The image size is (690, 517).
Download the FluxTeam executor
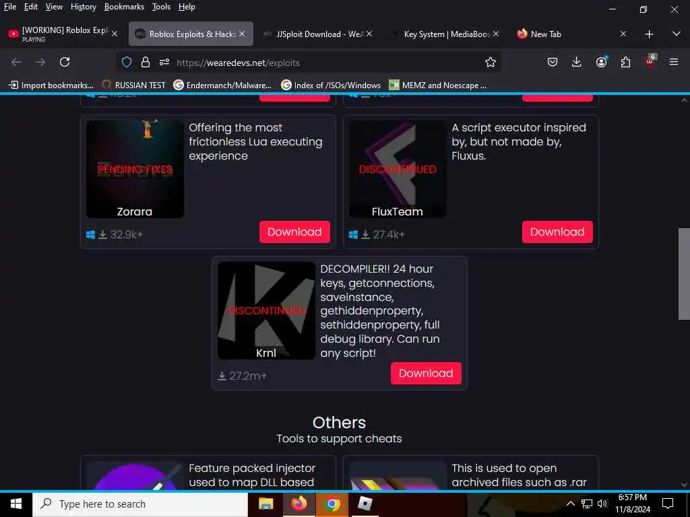557,232
